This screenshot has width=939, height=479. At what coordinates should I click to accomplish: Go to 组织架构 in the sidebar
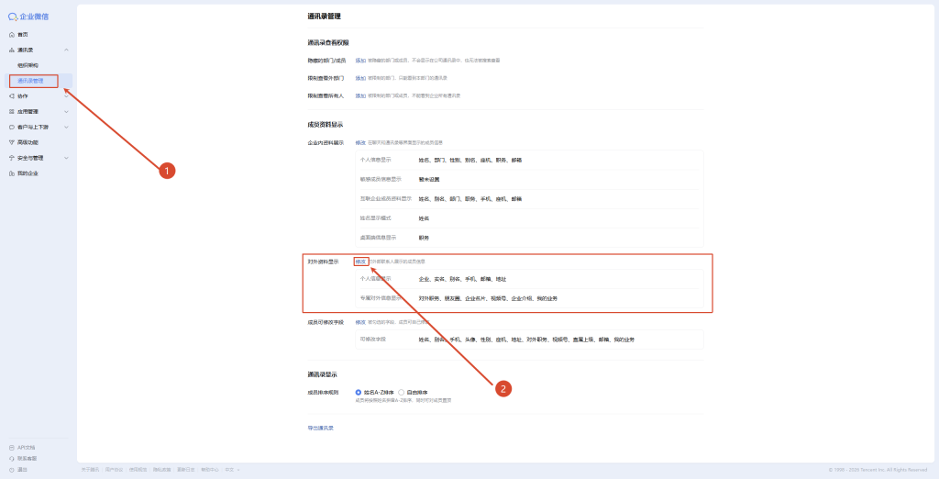click(x=28, y=65)
